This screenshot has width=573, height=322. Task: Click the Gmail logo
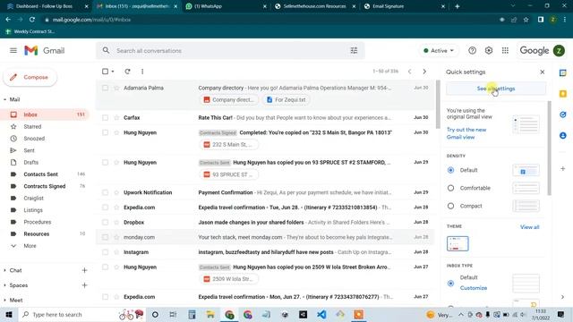click(44, 50)
